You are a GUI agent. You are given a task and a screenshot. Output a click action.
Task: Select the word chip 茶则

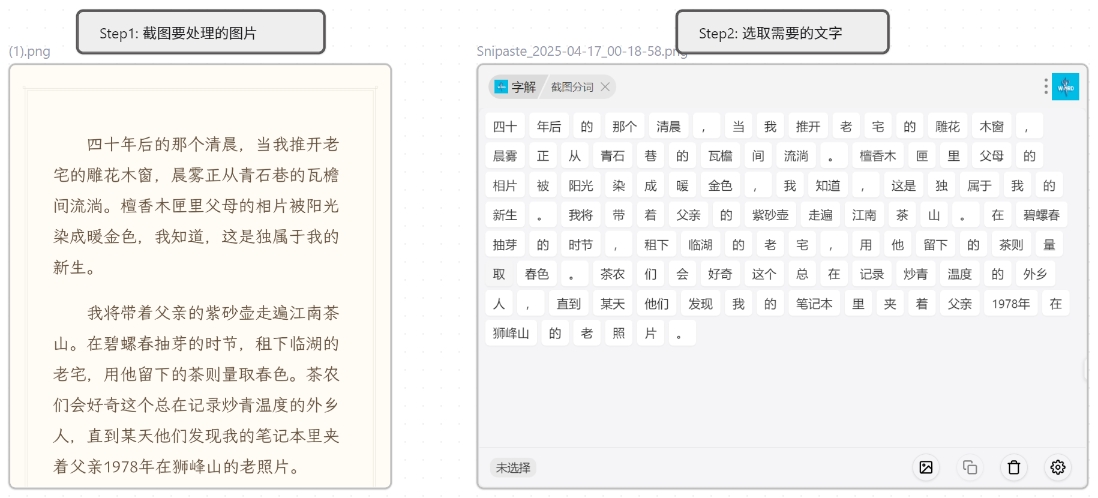coord(1012,245)
